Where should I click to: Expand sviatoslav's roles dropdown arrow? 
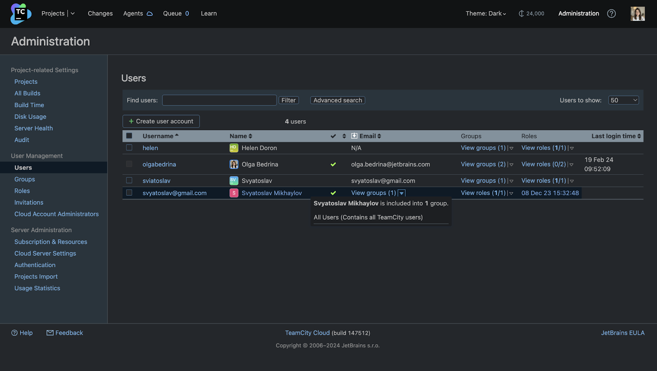click(x=572, y=181)
